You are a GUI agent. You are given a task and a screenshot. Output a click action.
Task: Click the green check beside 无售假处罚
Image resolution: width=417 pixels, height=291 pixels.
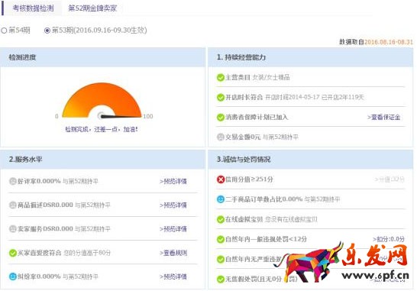(221, 279)
